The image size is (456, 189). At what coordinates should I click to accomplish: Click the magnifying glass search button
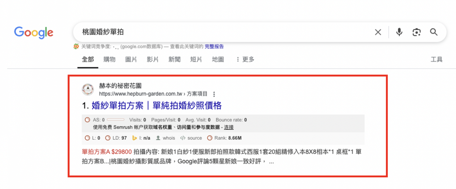point(434,32)
